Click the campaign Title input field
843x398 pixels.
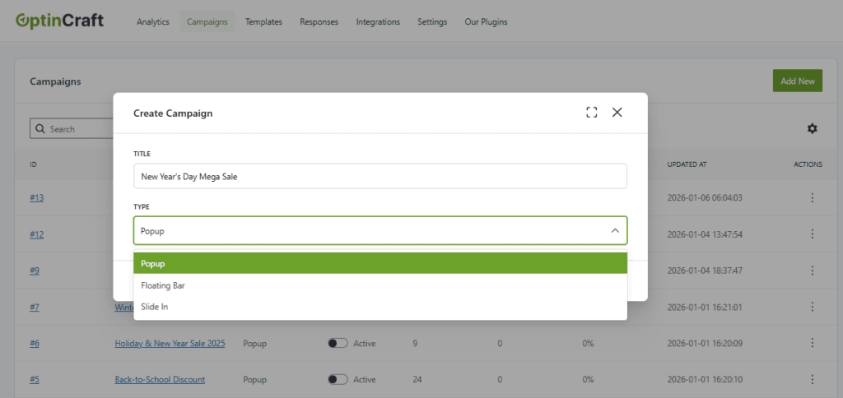pyautogui.click(x=380, y=176)
